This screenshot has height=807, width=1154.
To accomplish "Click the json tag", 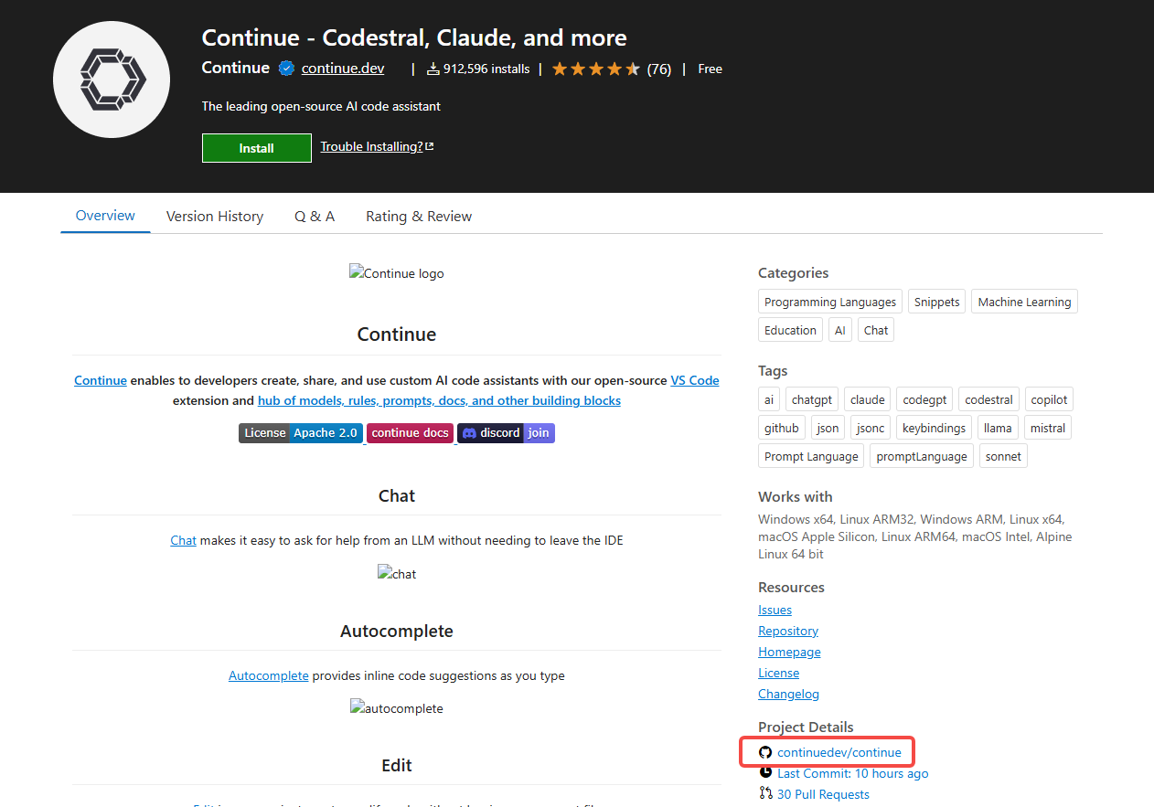I will [x=828, y=429].
